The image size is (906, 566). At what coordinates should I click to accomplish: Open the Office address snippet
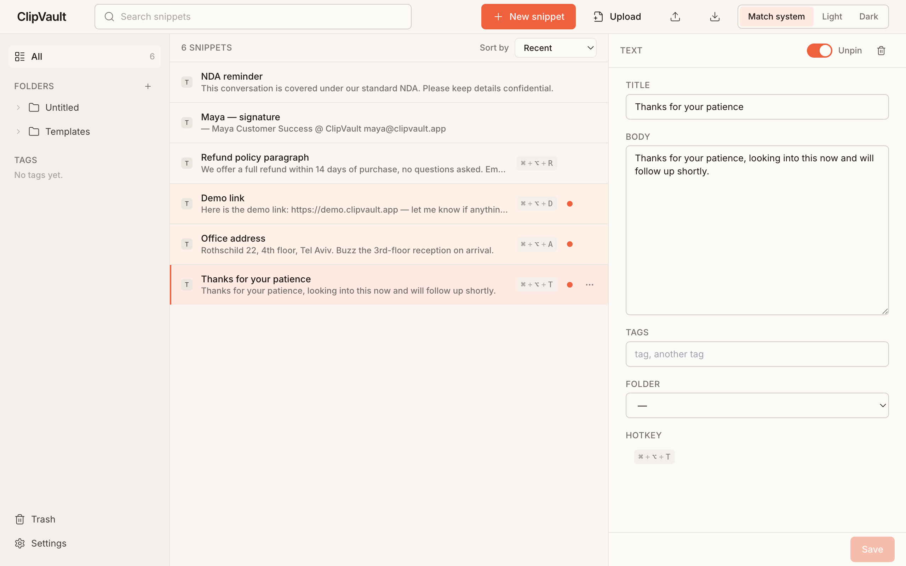[389, 244]
